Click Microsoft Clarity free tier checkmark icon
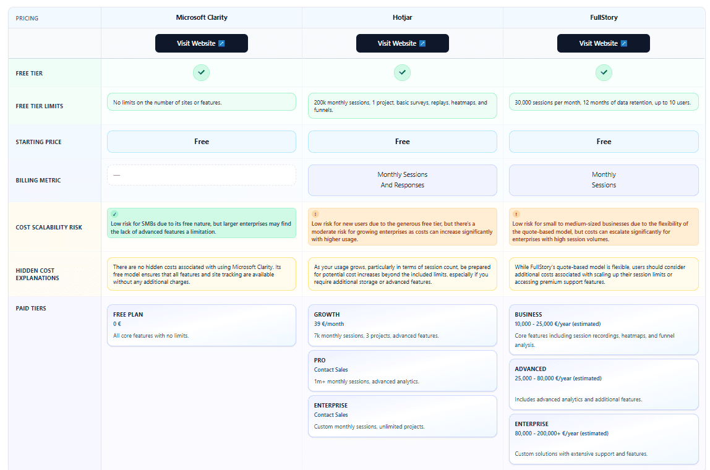Viewport: 710px width, 470px height. click(201, 72)
